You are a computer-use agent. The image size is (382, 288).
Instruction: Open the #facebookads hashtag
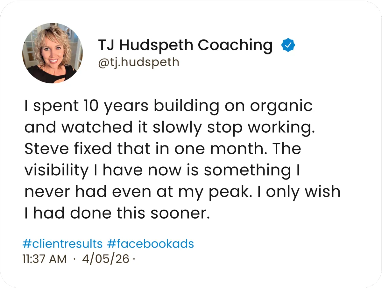coord(151,244)
